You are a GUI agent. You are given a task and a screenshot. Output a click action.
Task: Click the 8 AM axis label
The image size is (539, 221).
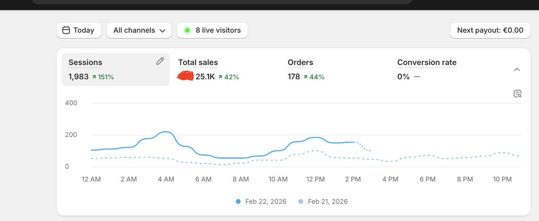coord(241,179)
